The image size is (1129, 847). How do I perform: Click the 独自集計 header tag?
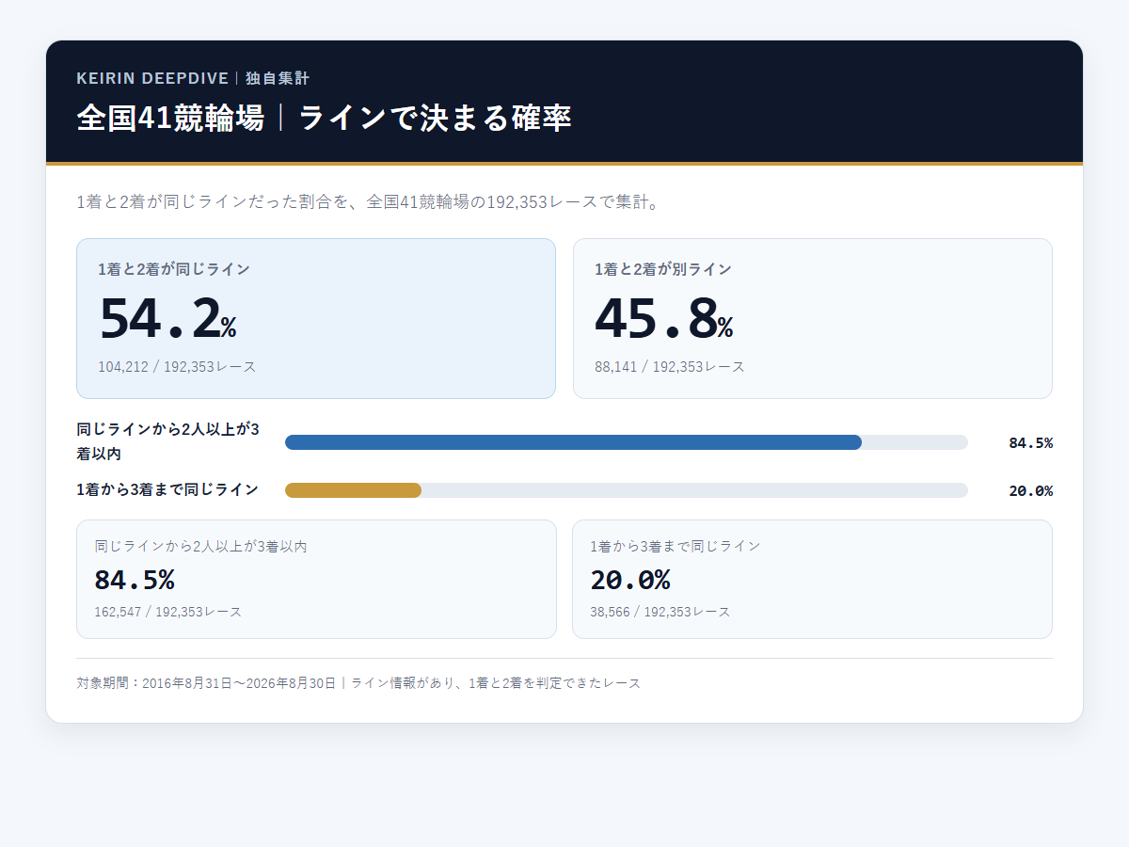(x=278, y=78)
